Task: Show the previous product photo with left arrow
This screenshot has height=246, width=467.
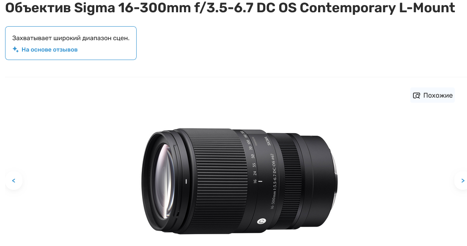Action: pyautogui.click(x=14, y=180)
